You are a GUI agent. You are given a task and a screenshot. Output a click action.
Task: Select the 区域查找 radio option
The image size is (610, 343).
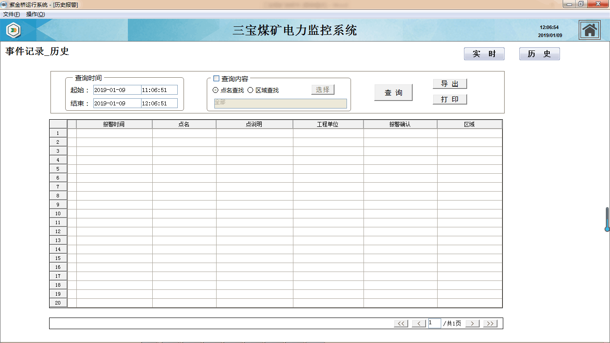tap(251, 90)
